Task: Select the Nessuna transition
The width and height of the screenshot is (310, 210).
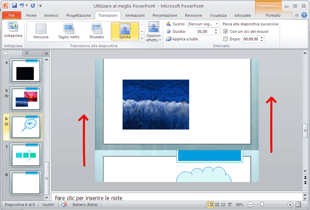Action: 41,31
